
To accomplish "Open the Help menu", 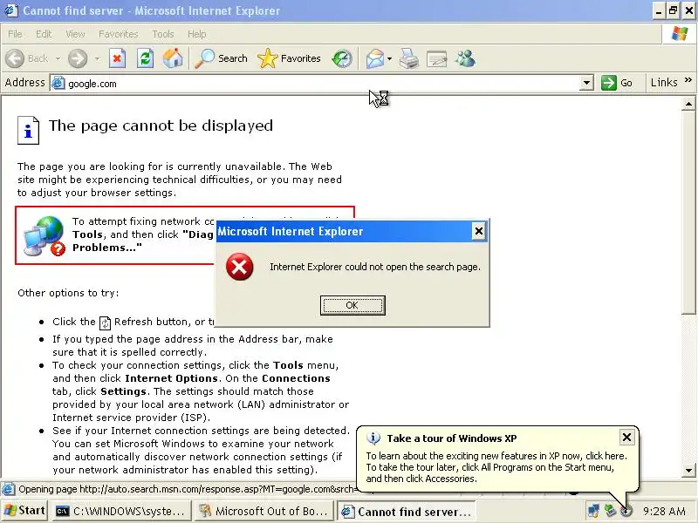I will click(197, 34).
